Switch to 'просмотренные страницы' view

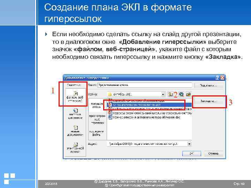click(x=97, y=119)
